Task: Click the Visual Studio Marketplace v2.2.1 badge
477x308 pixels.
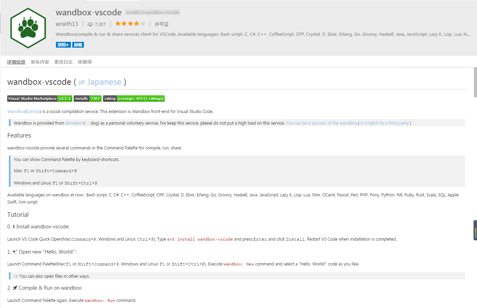Action: pyautogui.click(x=40, y=99)
